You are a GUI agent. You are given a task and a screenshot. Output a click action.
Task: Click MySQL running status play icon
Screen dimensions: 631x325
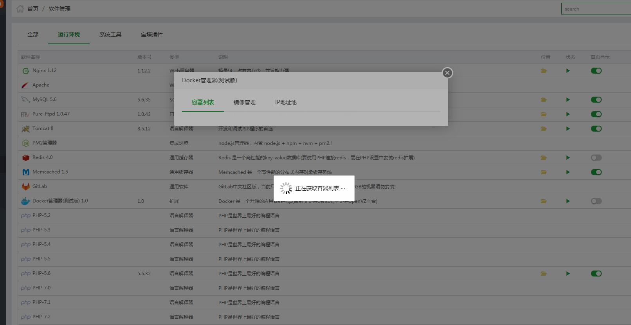[x=568, y=100]
